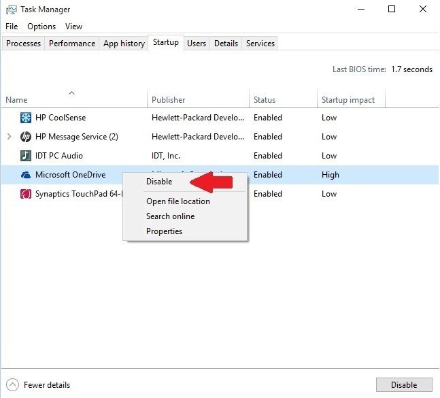The image size is (440, 398).
Task: Open the File menu
Action: point(12,27)
